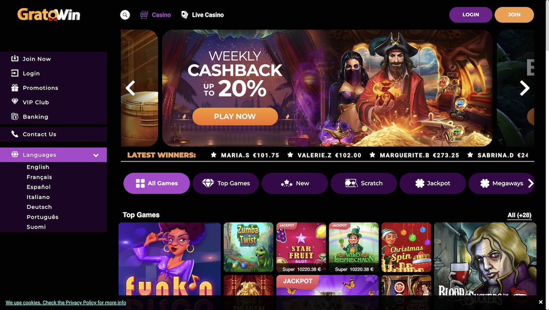Switch to the Top Games tab

point(226,183)
